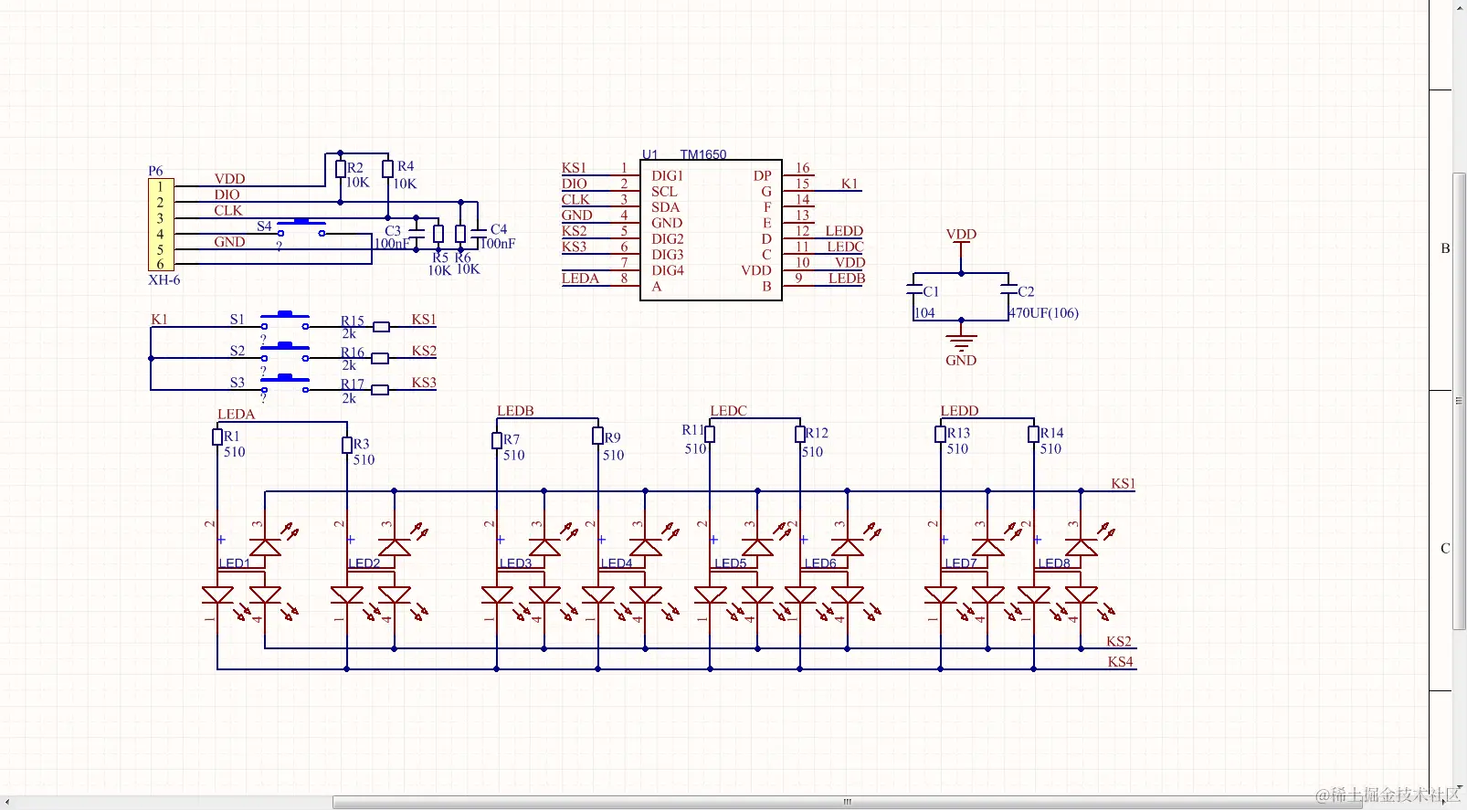Select the S3 pushbutton switch symbol
1467x810 pixels.
coord(285,384)
